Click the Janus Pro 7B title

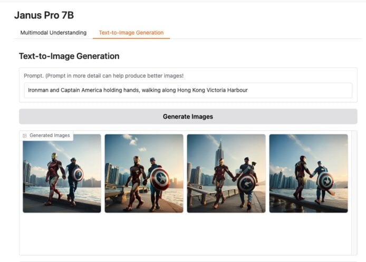[x=44, y=15]
